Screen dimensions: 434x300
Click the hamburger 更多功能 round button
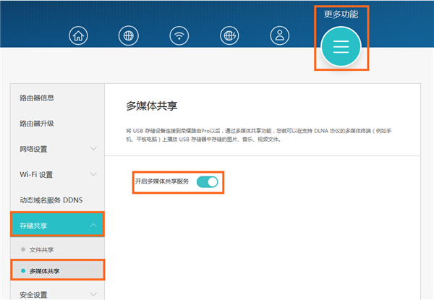pyautogui.click(x=341, y=46)
